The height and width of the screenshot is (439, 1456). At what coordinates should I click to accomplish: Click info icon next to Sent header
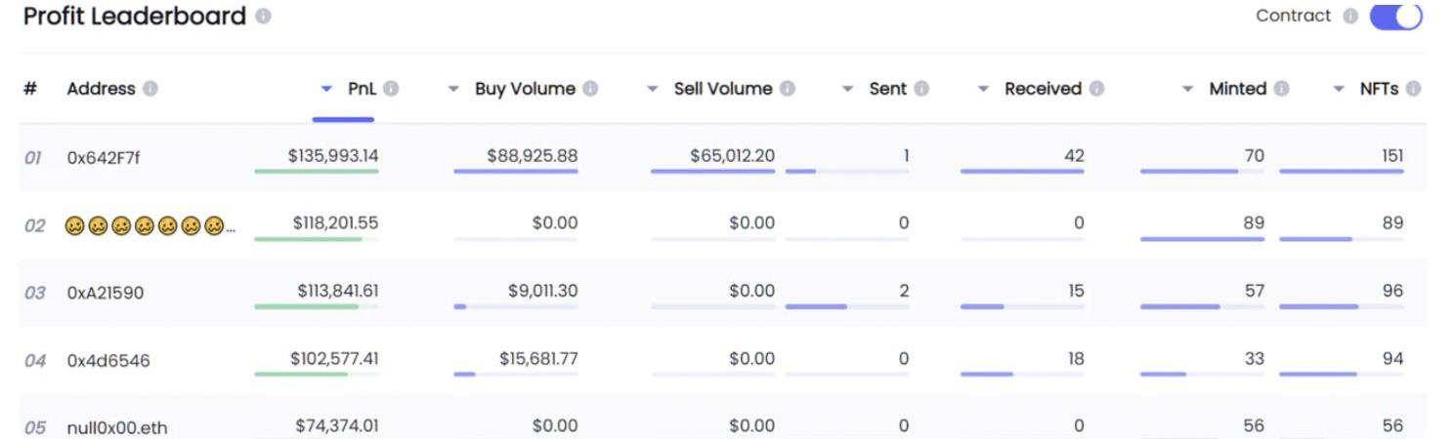(x=921, y=89)
